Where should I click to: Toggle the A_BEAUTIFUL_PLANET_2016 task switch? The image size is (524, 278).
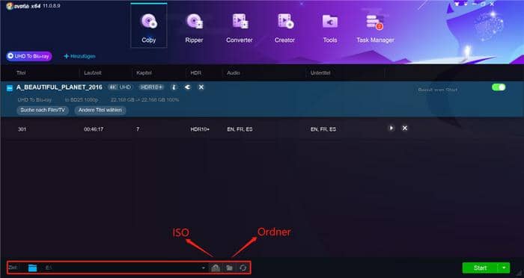[499, 87]
